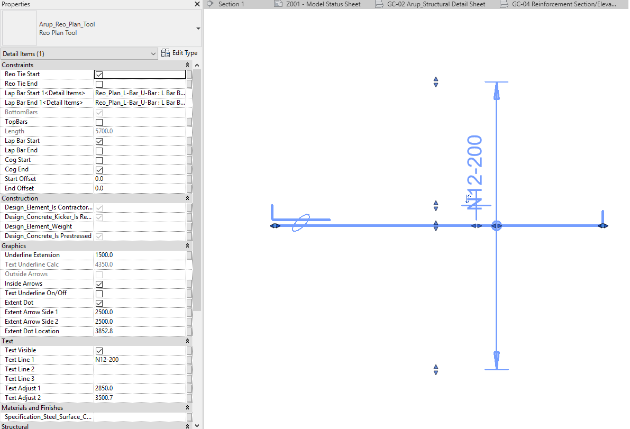Viewport: 630px width, 429px height.
Task: Collapse the Graphics section header
Action: 187,246
